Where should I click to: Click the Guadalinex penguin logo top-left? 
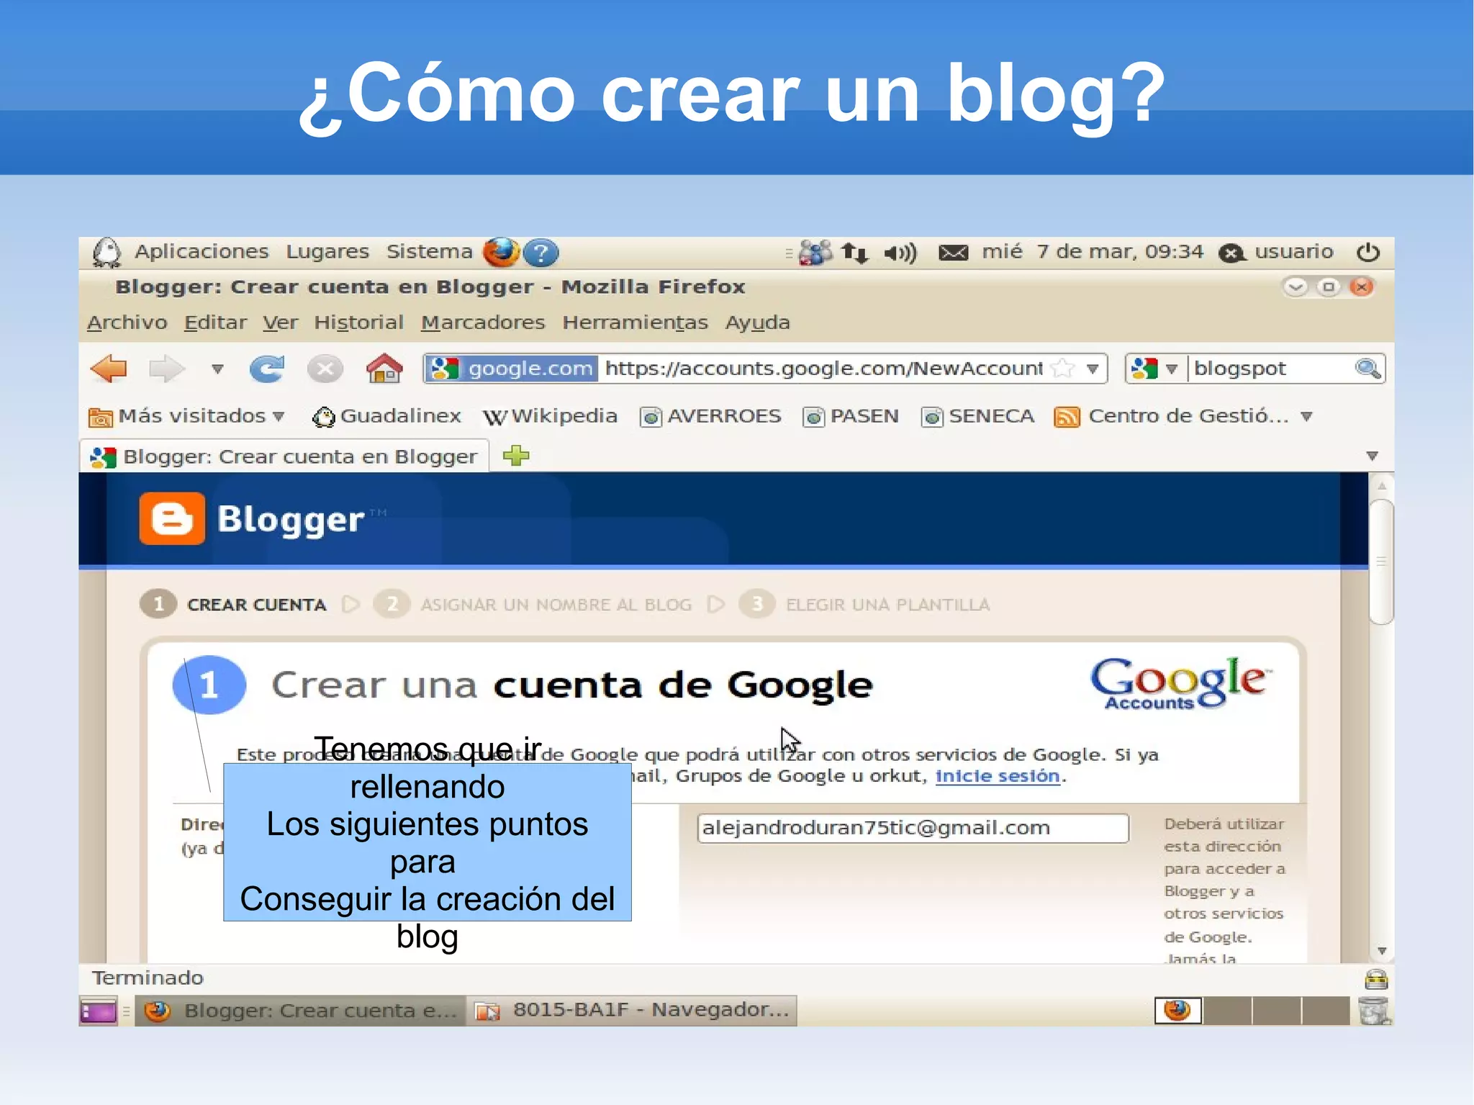[107, 253]
